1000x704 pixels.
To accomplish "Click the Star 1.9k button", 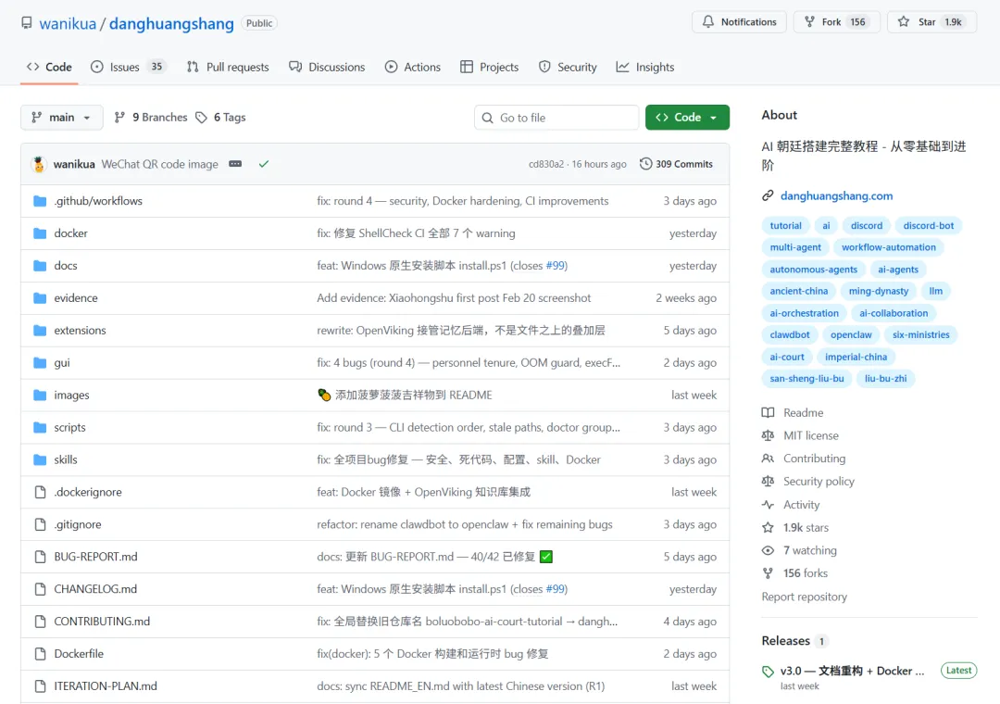I will (x=931, y=21).
